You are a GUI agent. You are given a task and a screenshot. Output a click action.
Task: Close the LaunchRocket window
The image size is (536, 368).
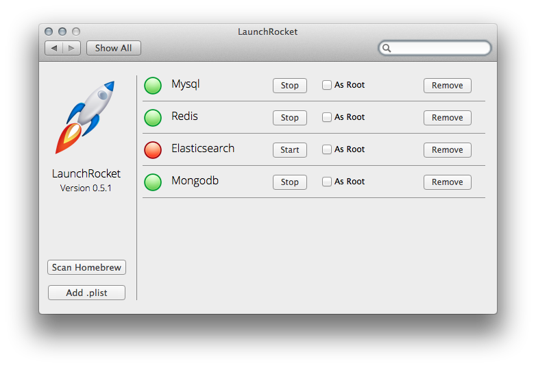[x=49, y=32]
